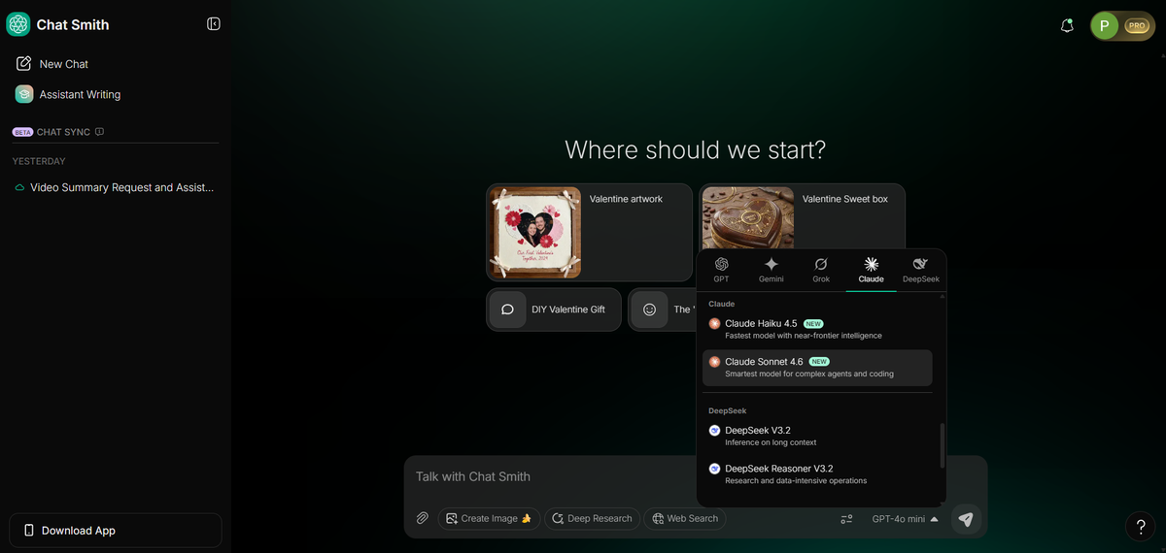Select Claude Haiku 4.5 model
The height and width of the screenshot is (553, 1166).
pos(817,329)
